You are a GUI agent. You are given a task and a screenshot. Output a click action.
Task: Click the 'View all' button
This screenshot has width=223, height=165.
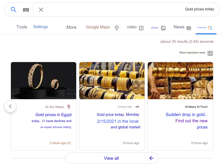click(x=112, y=158)
